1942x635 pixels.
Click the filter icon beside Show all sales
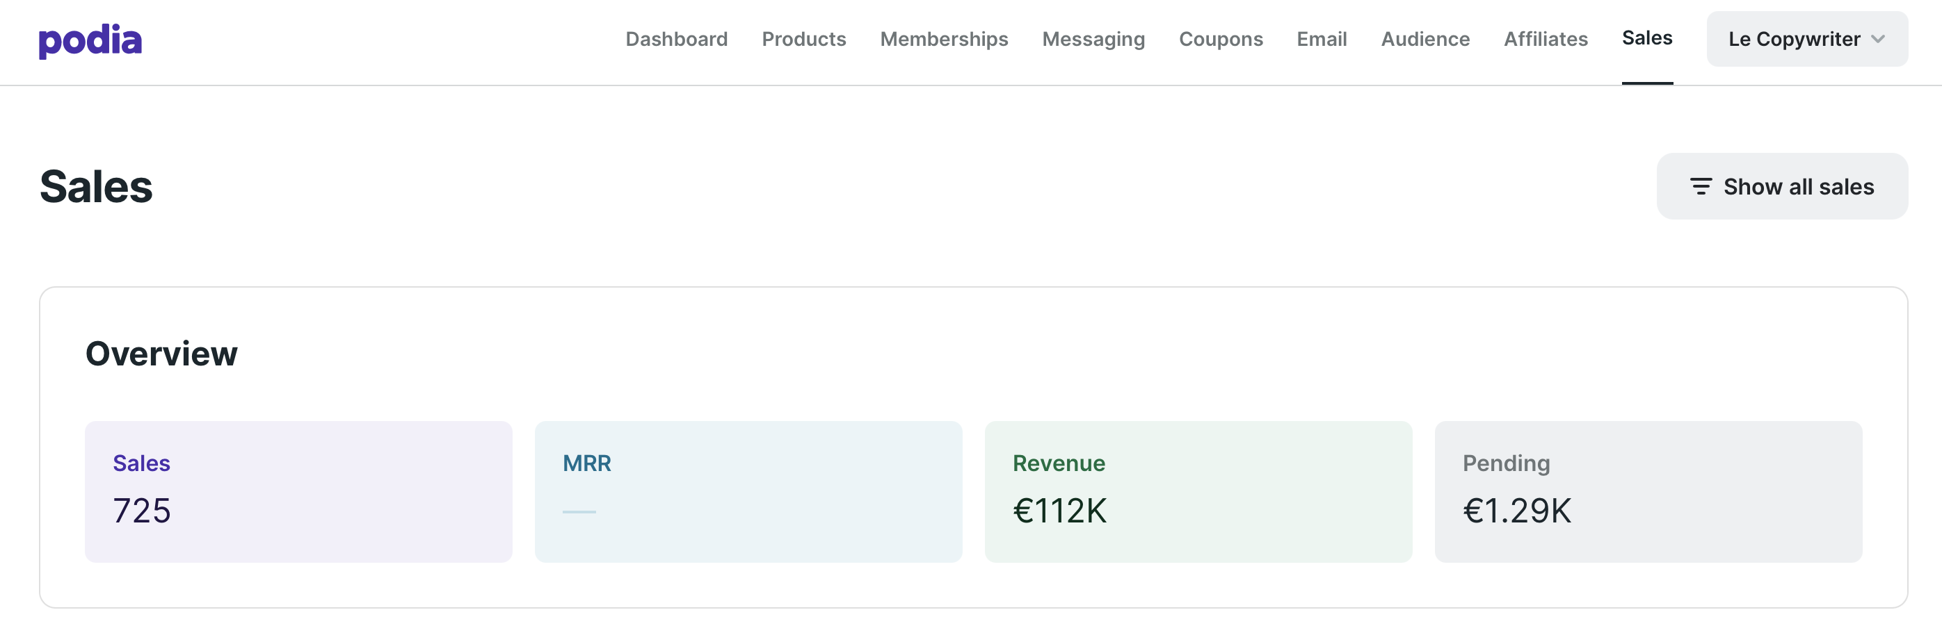coord(1700,186)
